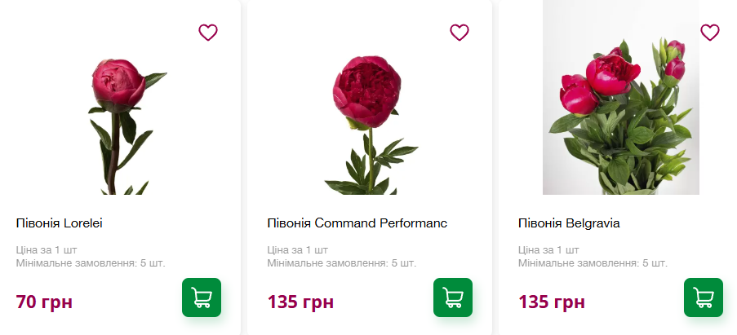Open the Півонія Lorelei product title
This screenshot has width=737, height=335.
(59, 223)
